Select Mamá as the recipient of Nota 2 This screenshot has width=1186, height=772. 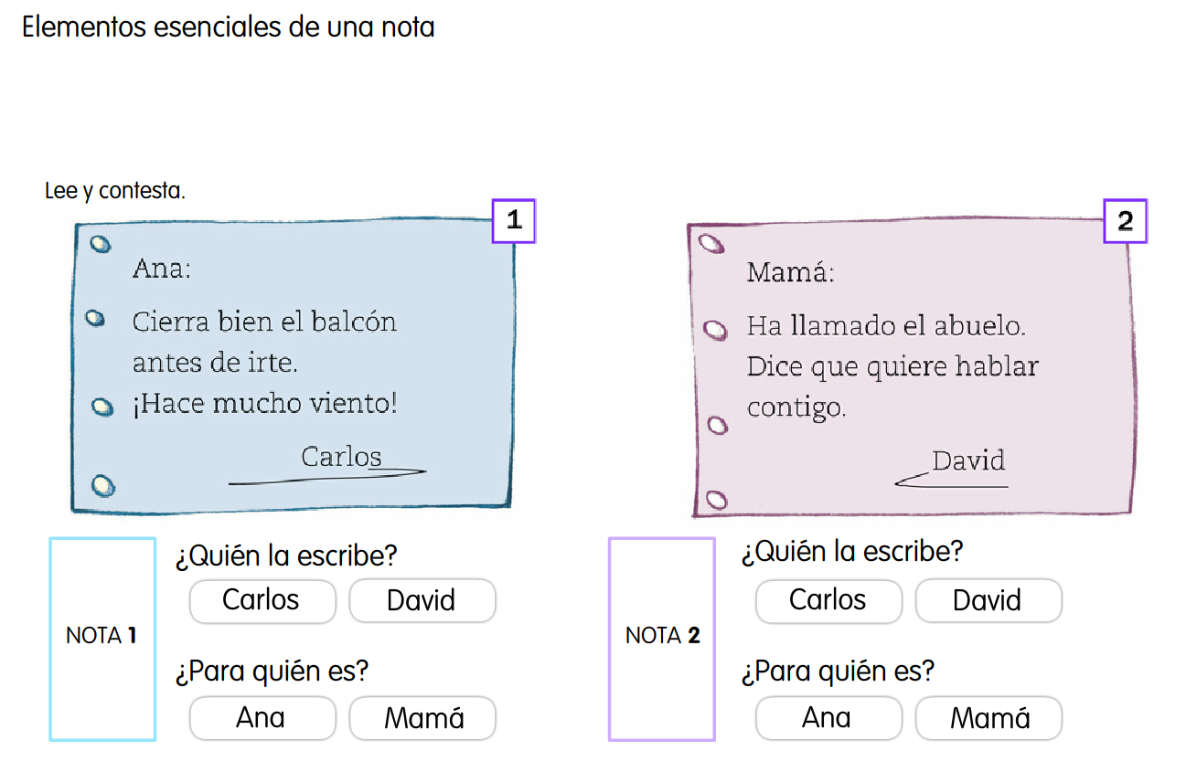988,718
